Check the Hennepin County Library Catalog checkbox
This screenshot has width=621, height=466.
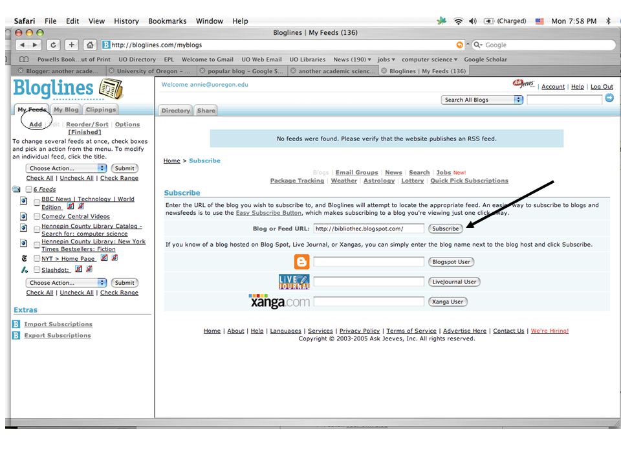37,230
